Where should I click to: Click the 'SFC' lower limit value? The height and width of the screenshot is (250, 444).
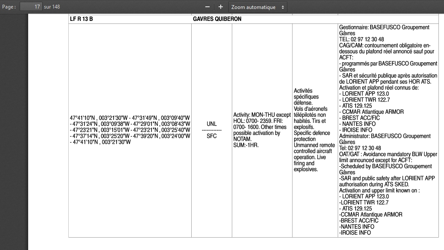(x=211, y=136)
